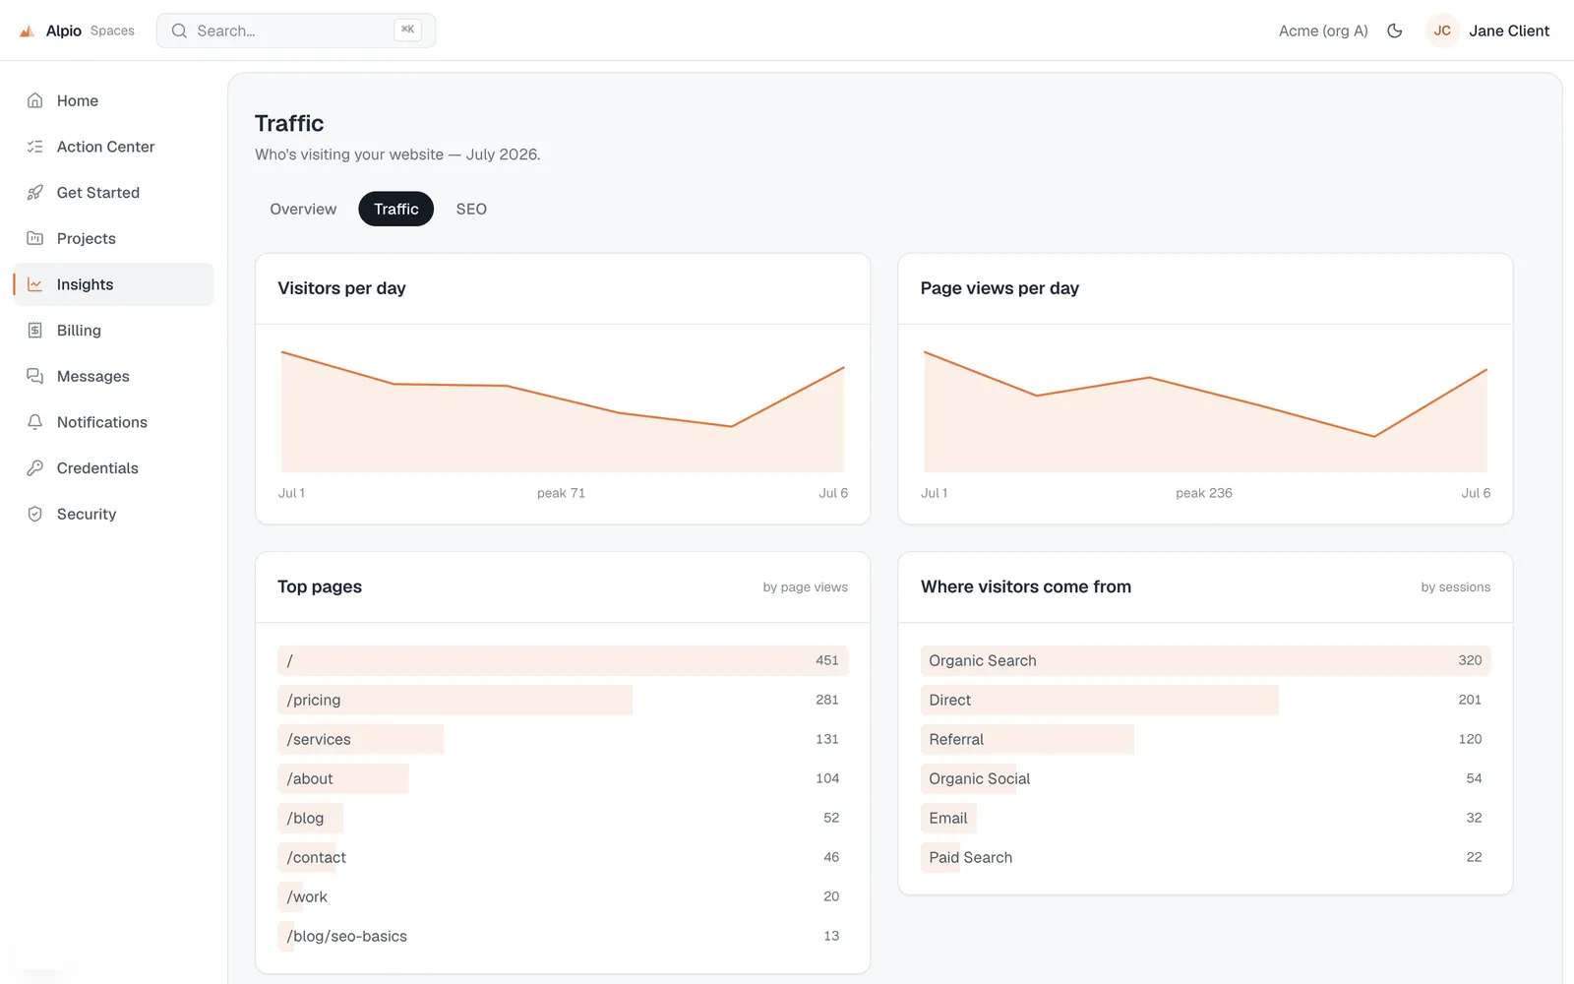Viewport: 1574px width, 984px height.
Task: Click the Billing receipt icon
Action: pyautogui.click(x=35, y=331)
